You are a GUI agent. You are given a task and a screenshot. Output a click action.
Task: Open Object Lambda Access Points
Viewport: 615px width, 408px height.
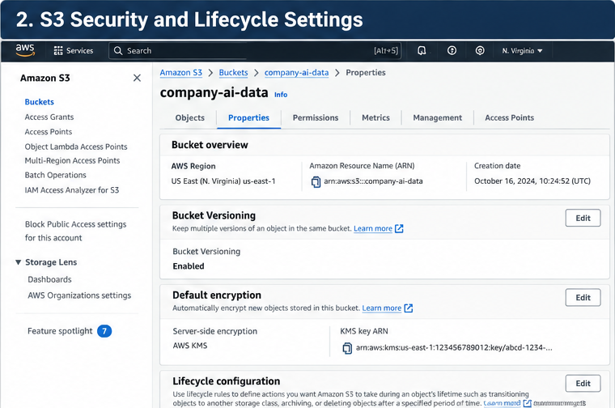76,147
